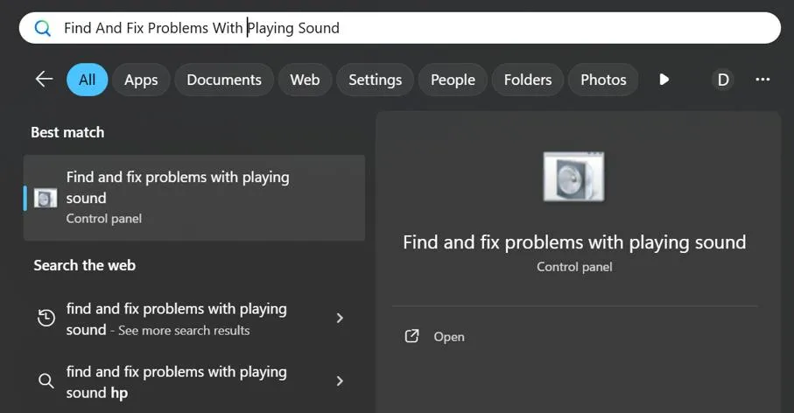Screen dimensions: 794x413
Task: Switch to the Documents filter tab
Action: click(224, 80)
